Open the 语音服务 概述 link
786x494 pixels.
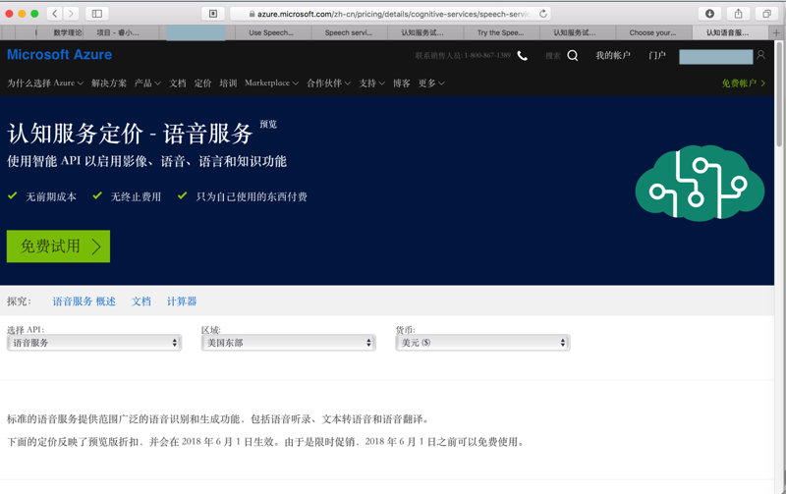84,302
